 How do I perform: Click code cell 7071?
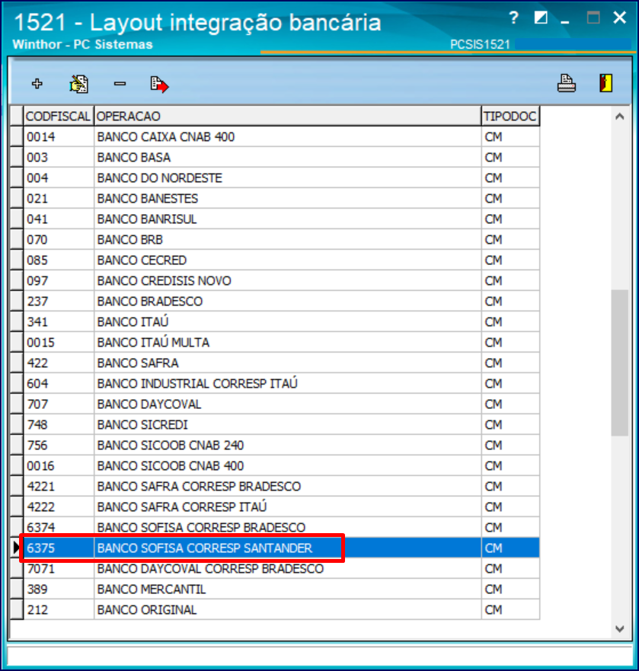[59, 569]
